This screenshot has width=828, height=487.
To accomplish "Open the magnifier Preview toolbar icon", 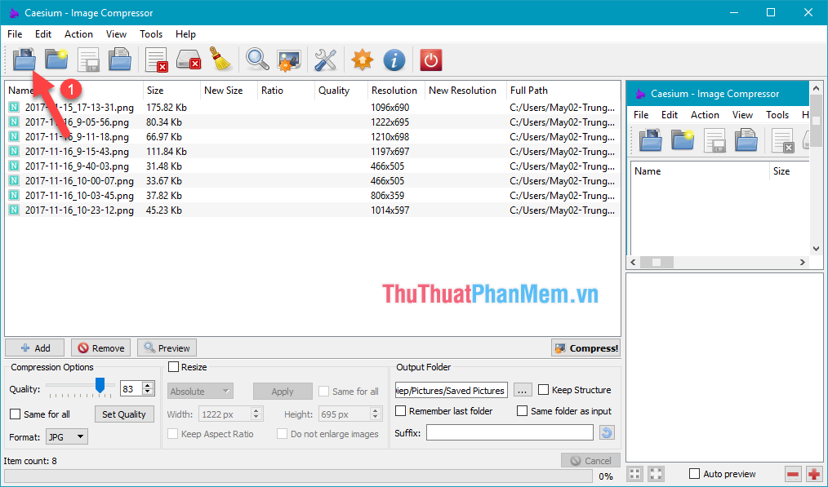I will click(x=256, y=60).
